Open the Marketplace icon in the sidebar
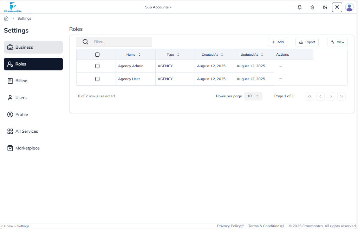This screenshot has width=358, height=229. pos(9,148)
